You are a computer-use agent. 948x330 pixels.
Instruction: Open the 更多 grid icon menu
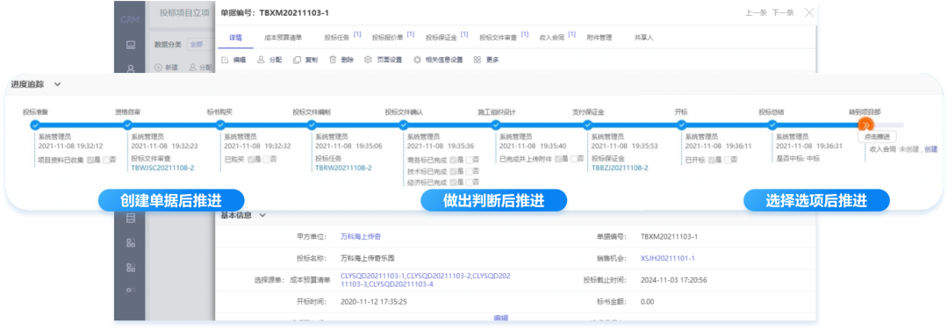click(478, 60)
